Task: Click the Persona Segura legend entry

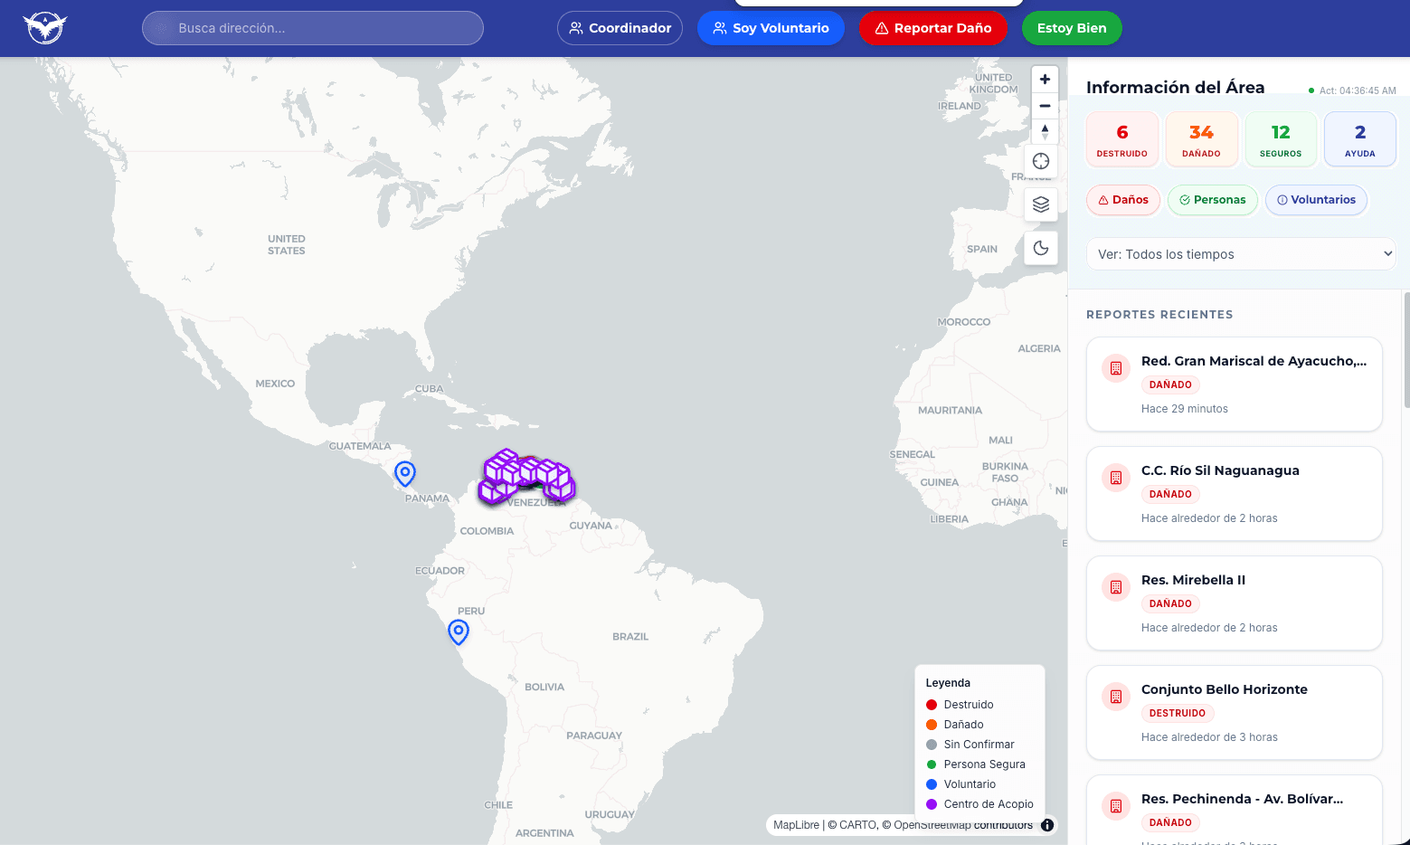Action: (x=976, y=764)
